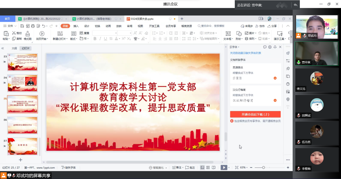Pin the cloud fonts side panel

tap(275, 47)
